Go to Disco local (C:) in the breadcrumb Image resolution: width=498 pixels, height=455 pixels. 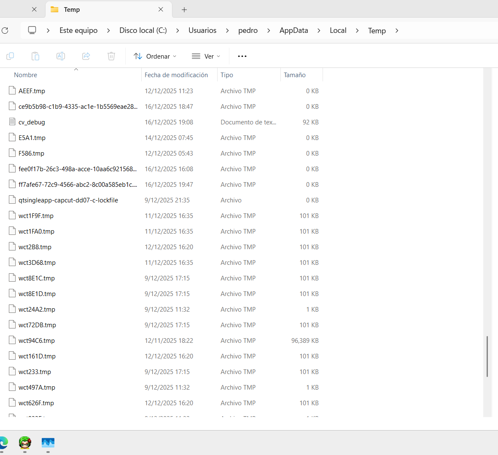[143, 30]
